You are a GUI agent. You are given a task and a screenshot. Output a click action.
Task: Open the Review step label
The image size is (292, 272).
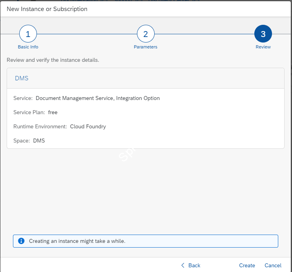click(x=263, y=47)
